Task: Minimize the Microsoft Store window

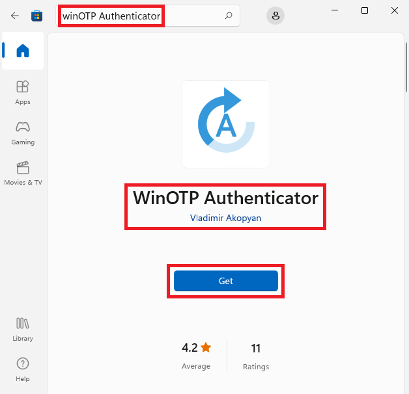Action: [335, 10]
